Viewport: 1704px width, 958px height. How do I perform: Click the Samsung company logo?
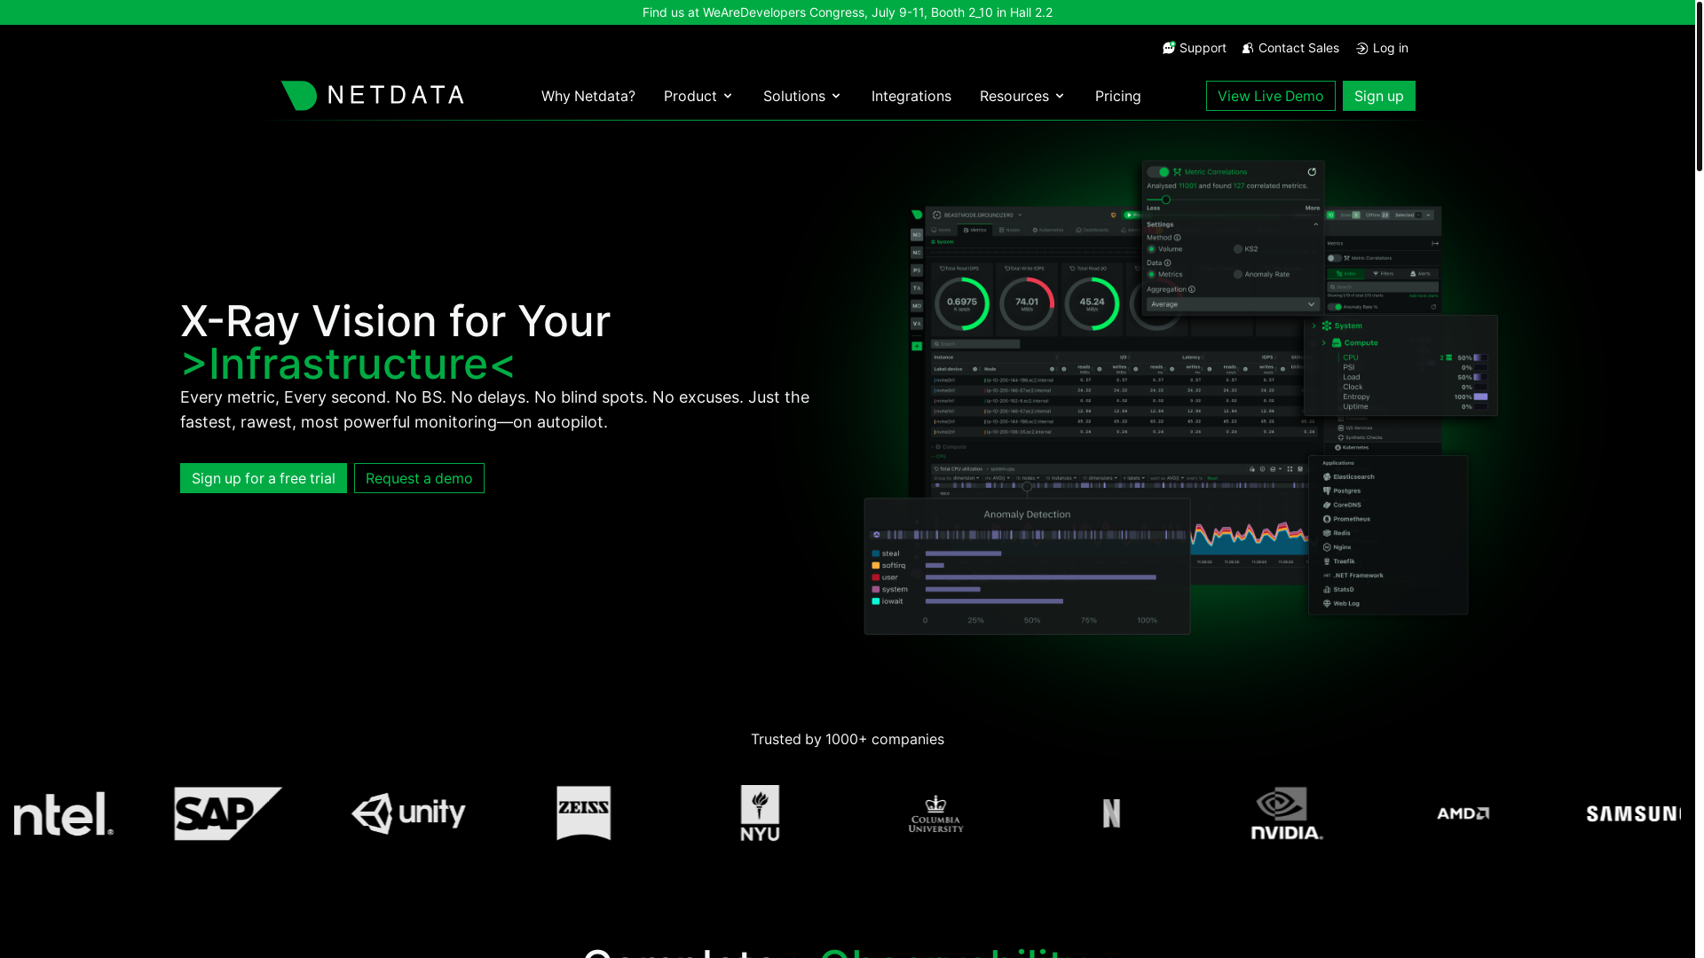(x=1633, y=813)
